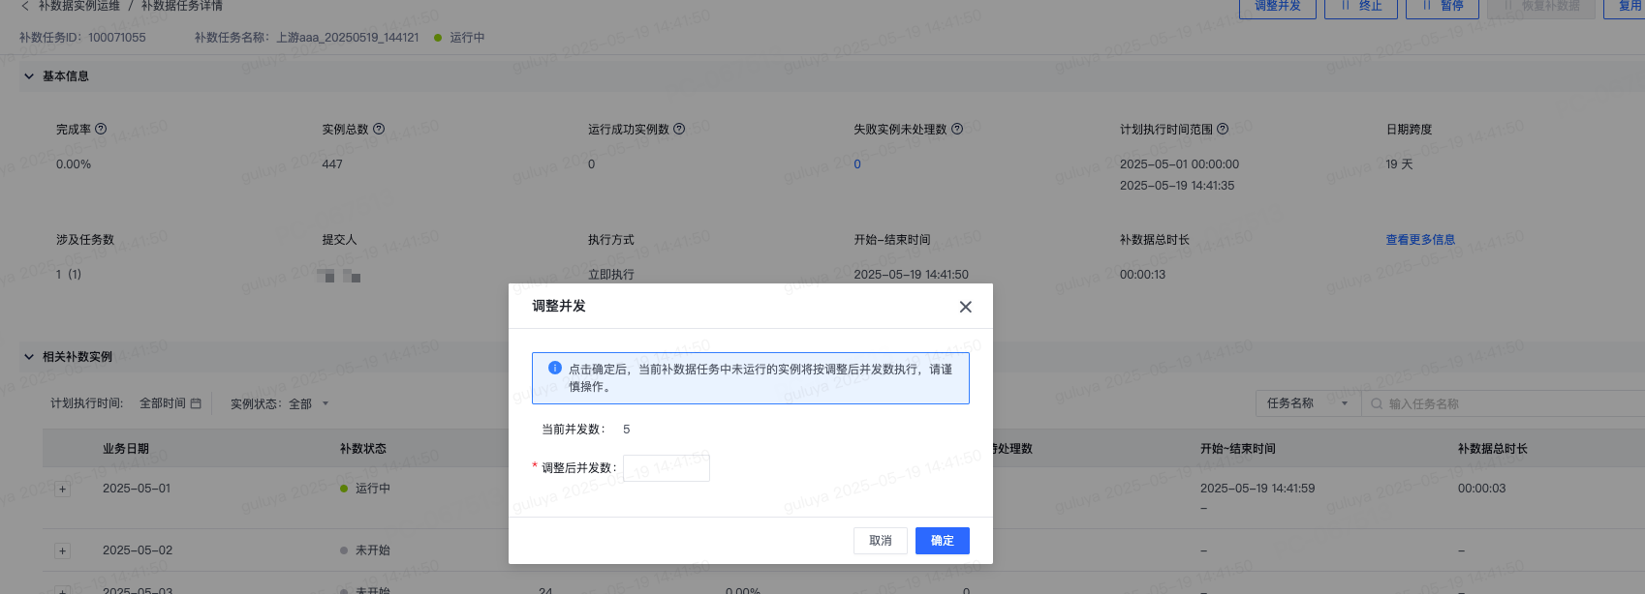Collapse the 相关补数实例 section

(x=29, y=357)
